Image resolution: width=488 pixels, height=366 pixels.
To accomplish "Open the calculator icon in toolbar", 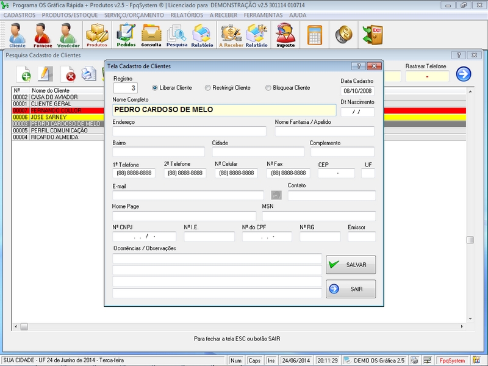I will pyautogui.click(x=315, y=34).
